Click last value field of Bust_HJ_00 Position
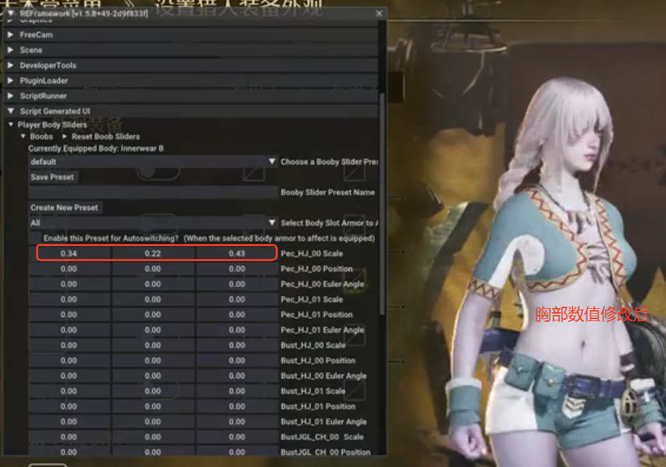The image size is (666, 467). point(237,361)
